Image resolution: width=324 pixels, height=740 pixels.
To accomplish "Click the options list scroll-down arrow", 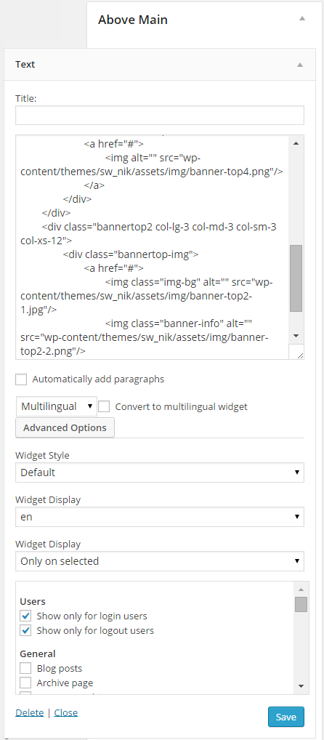I will pyautogui.click(x=301, y=685).
